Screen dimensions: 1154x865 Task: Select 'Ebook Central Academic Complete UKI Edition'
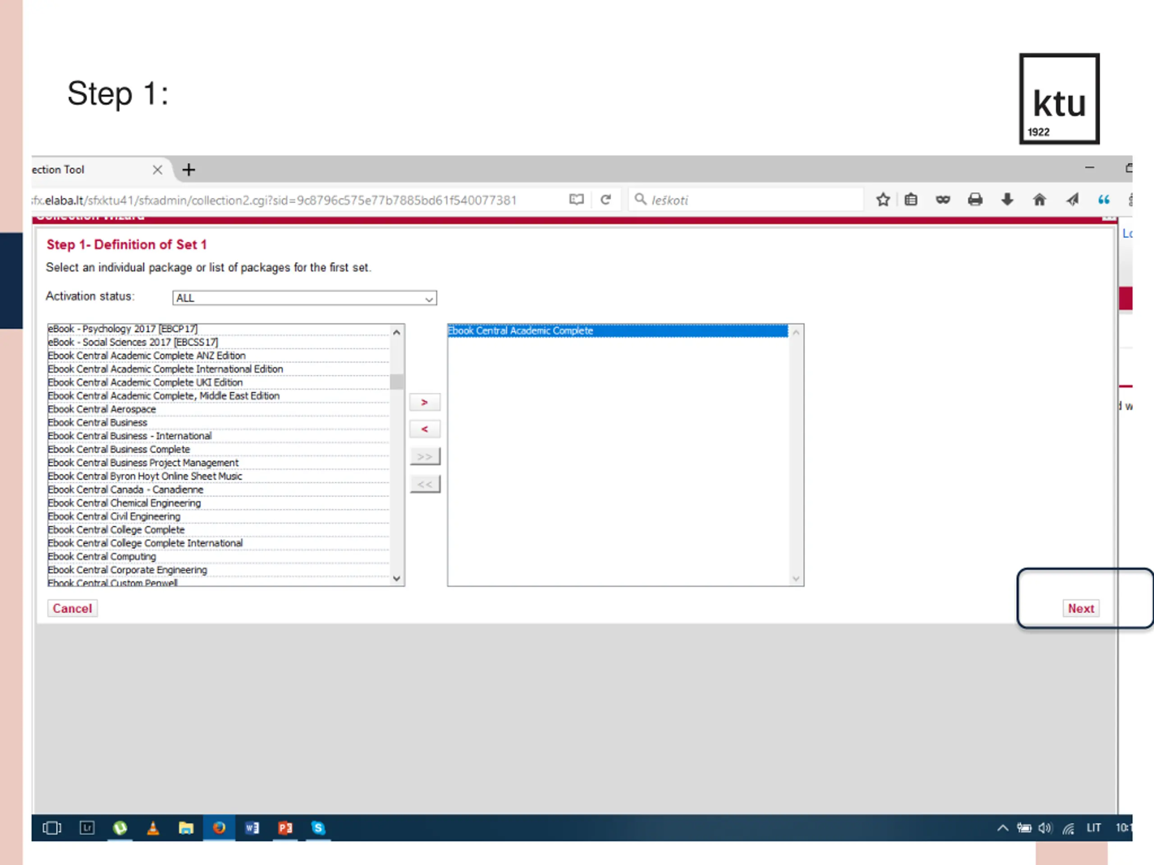click(x=218, y=382)
